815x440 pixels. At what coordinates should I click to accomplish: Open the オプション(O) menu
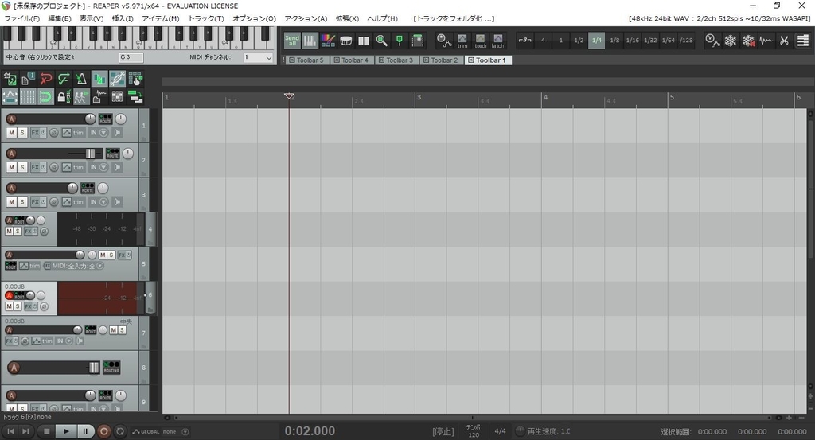254,18
